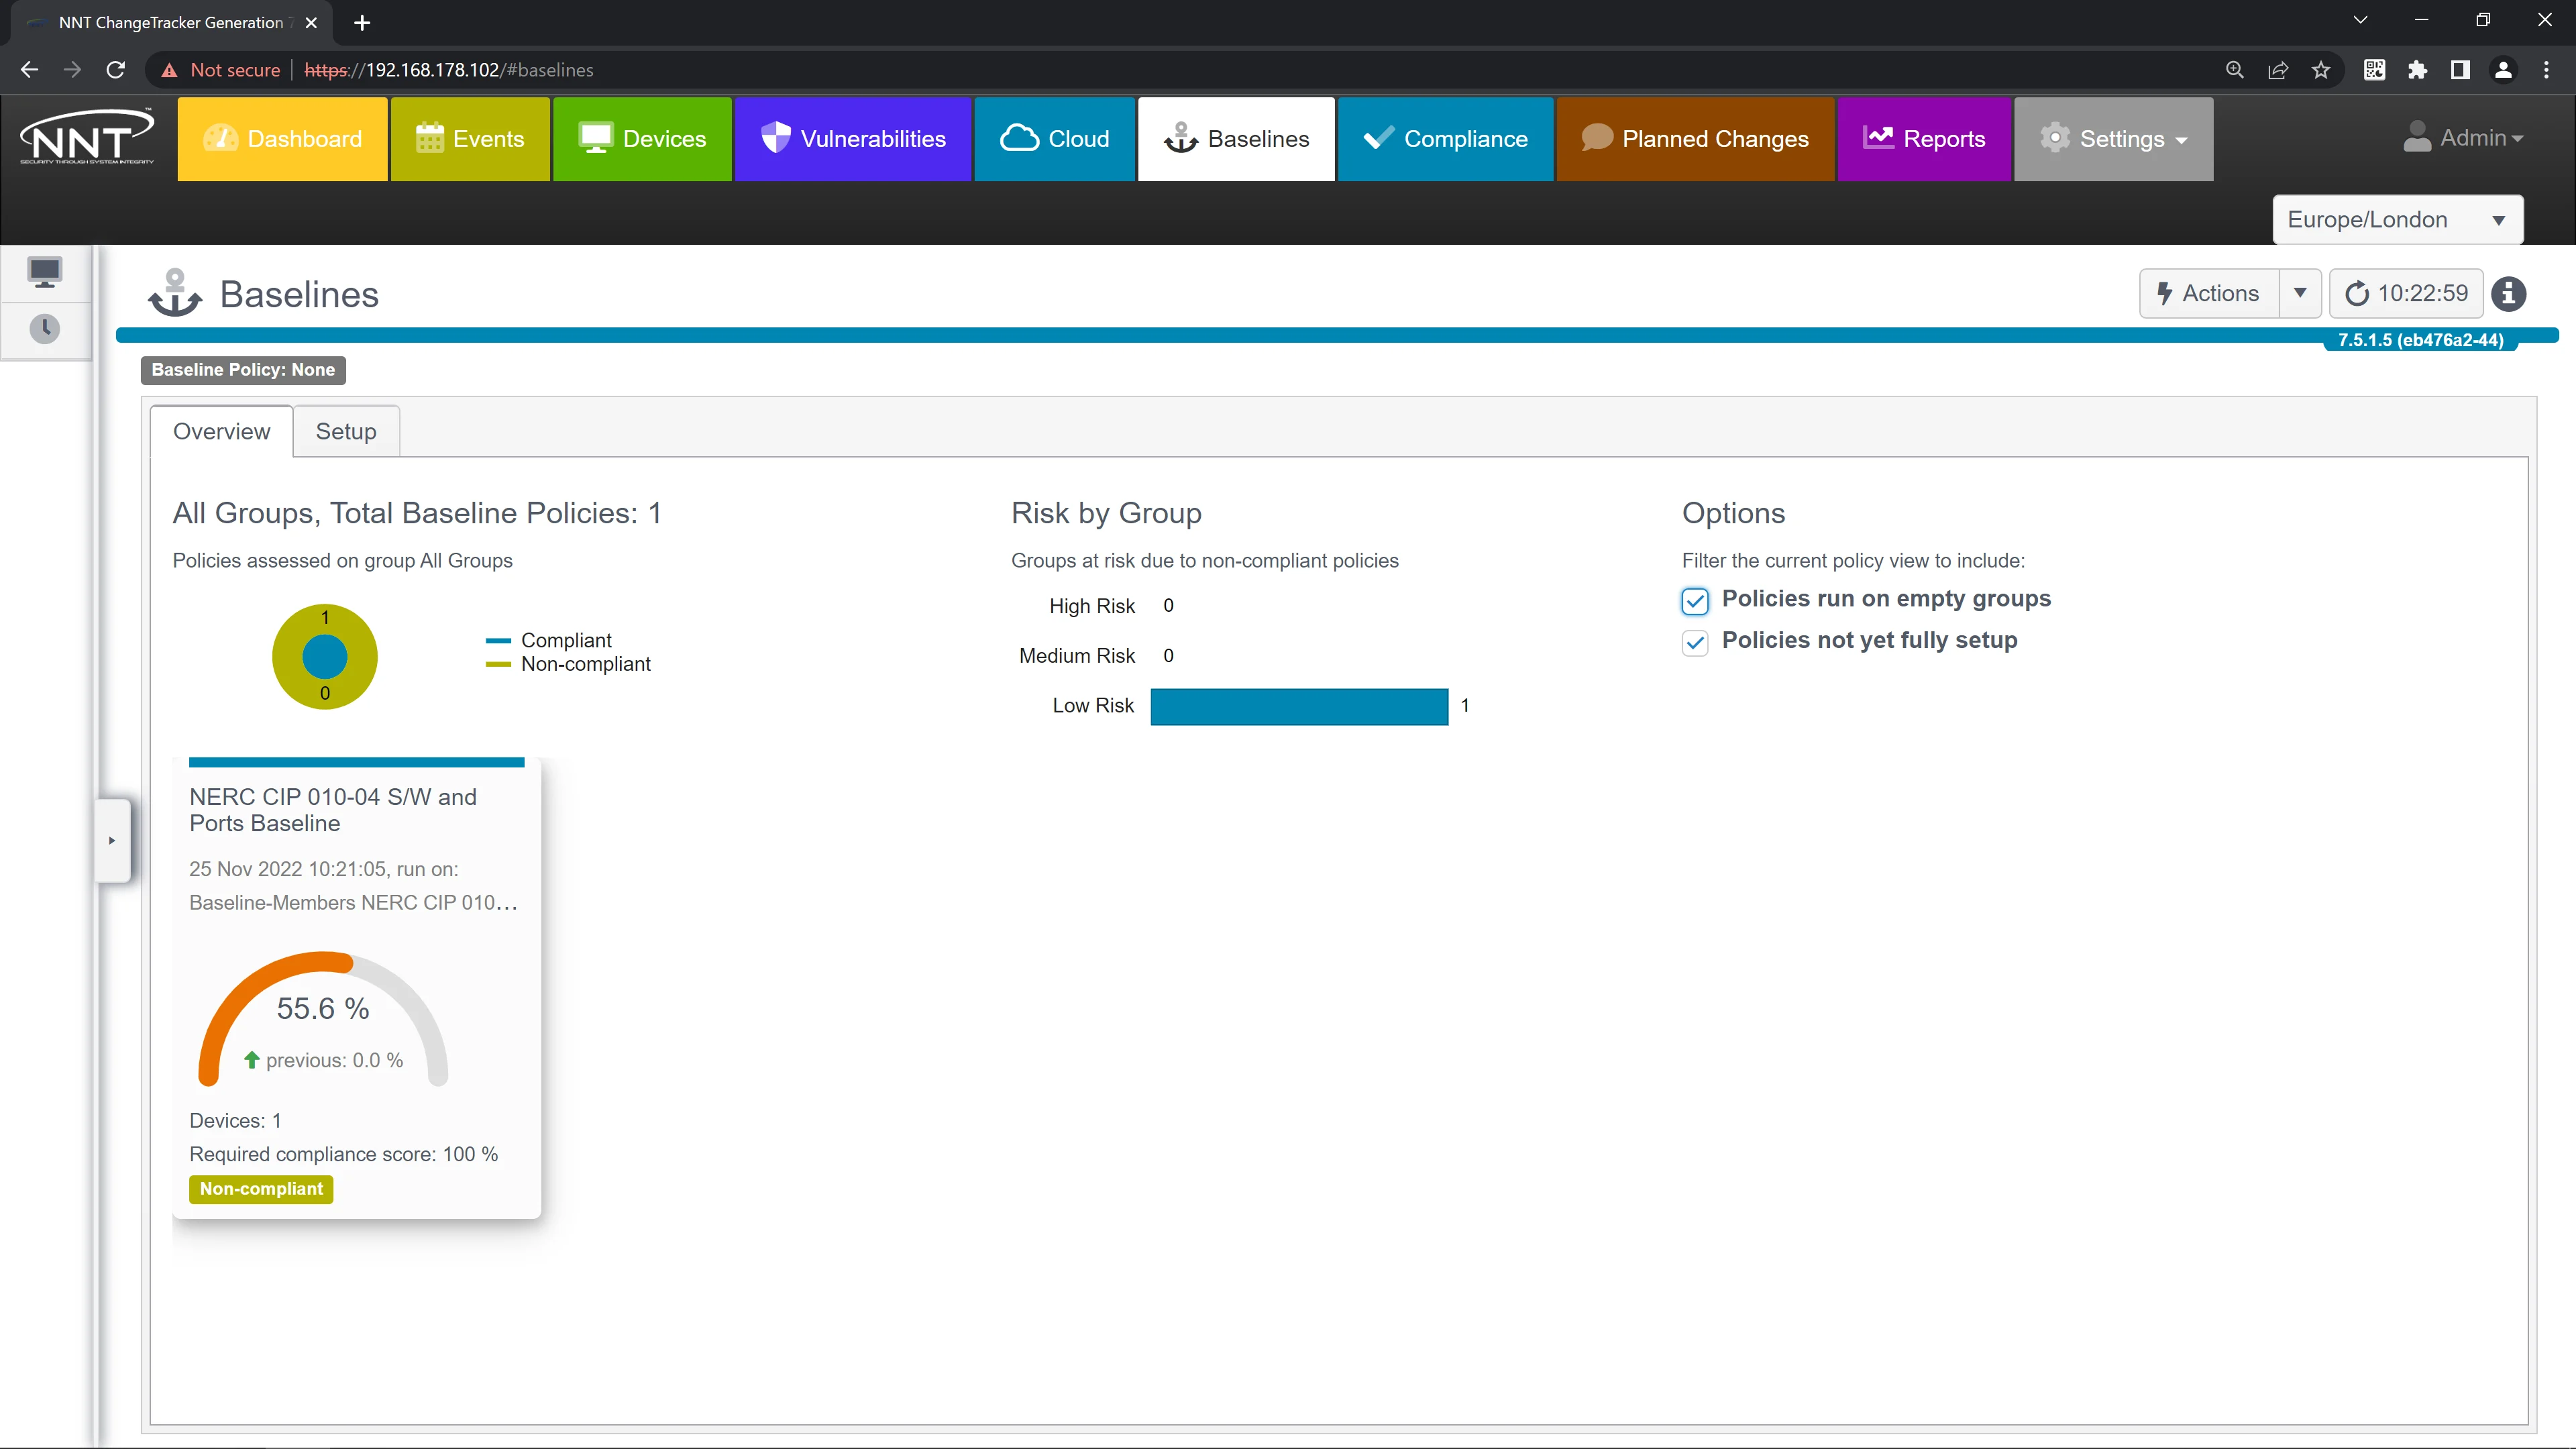Click the 55.6 % compliance gauge
Screen dimensions: 2576x1449
(323, 1018)
